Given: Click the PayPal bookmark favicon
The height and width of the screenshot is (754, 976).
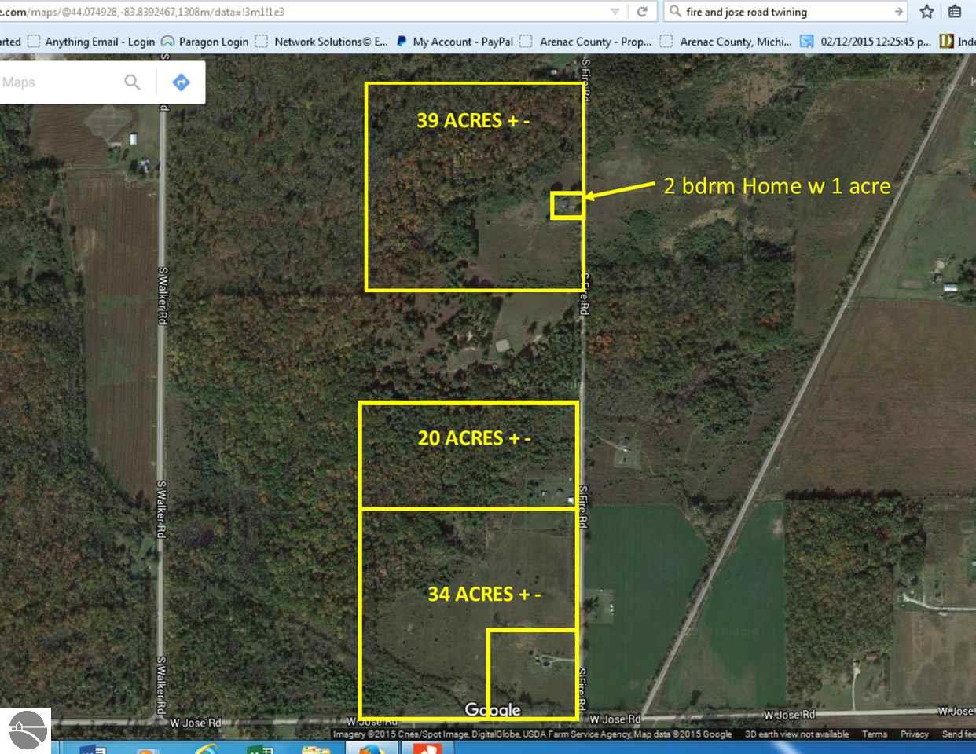Looking at the screenshot, I should [402, 41].
